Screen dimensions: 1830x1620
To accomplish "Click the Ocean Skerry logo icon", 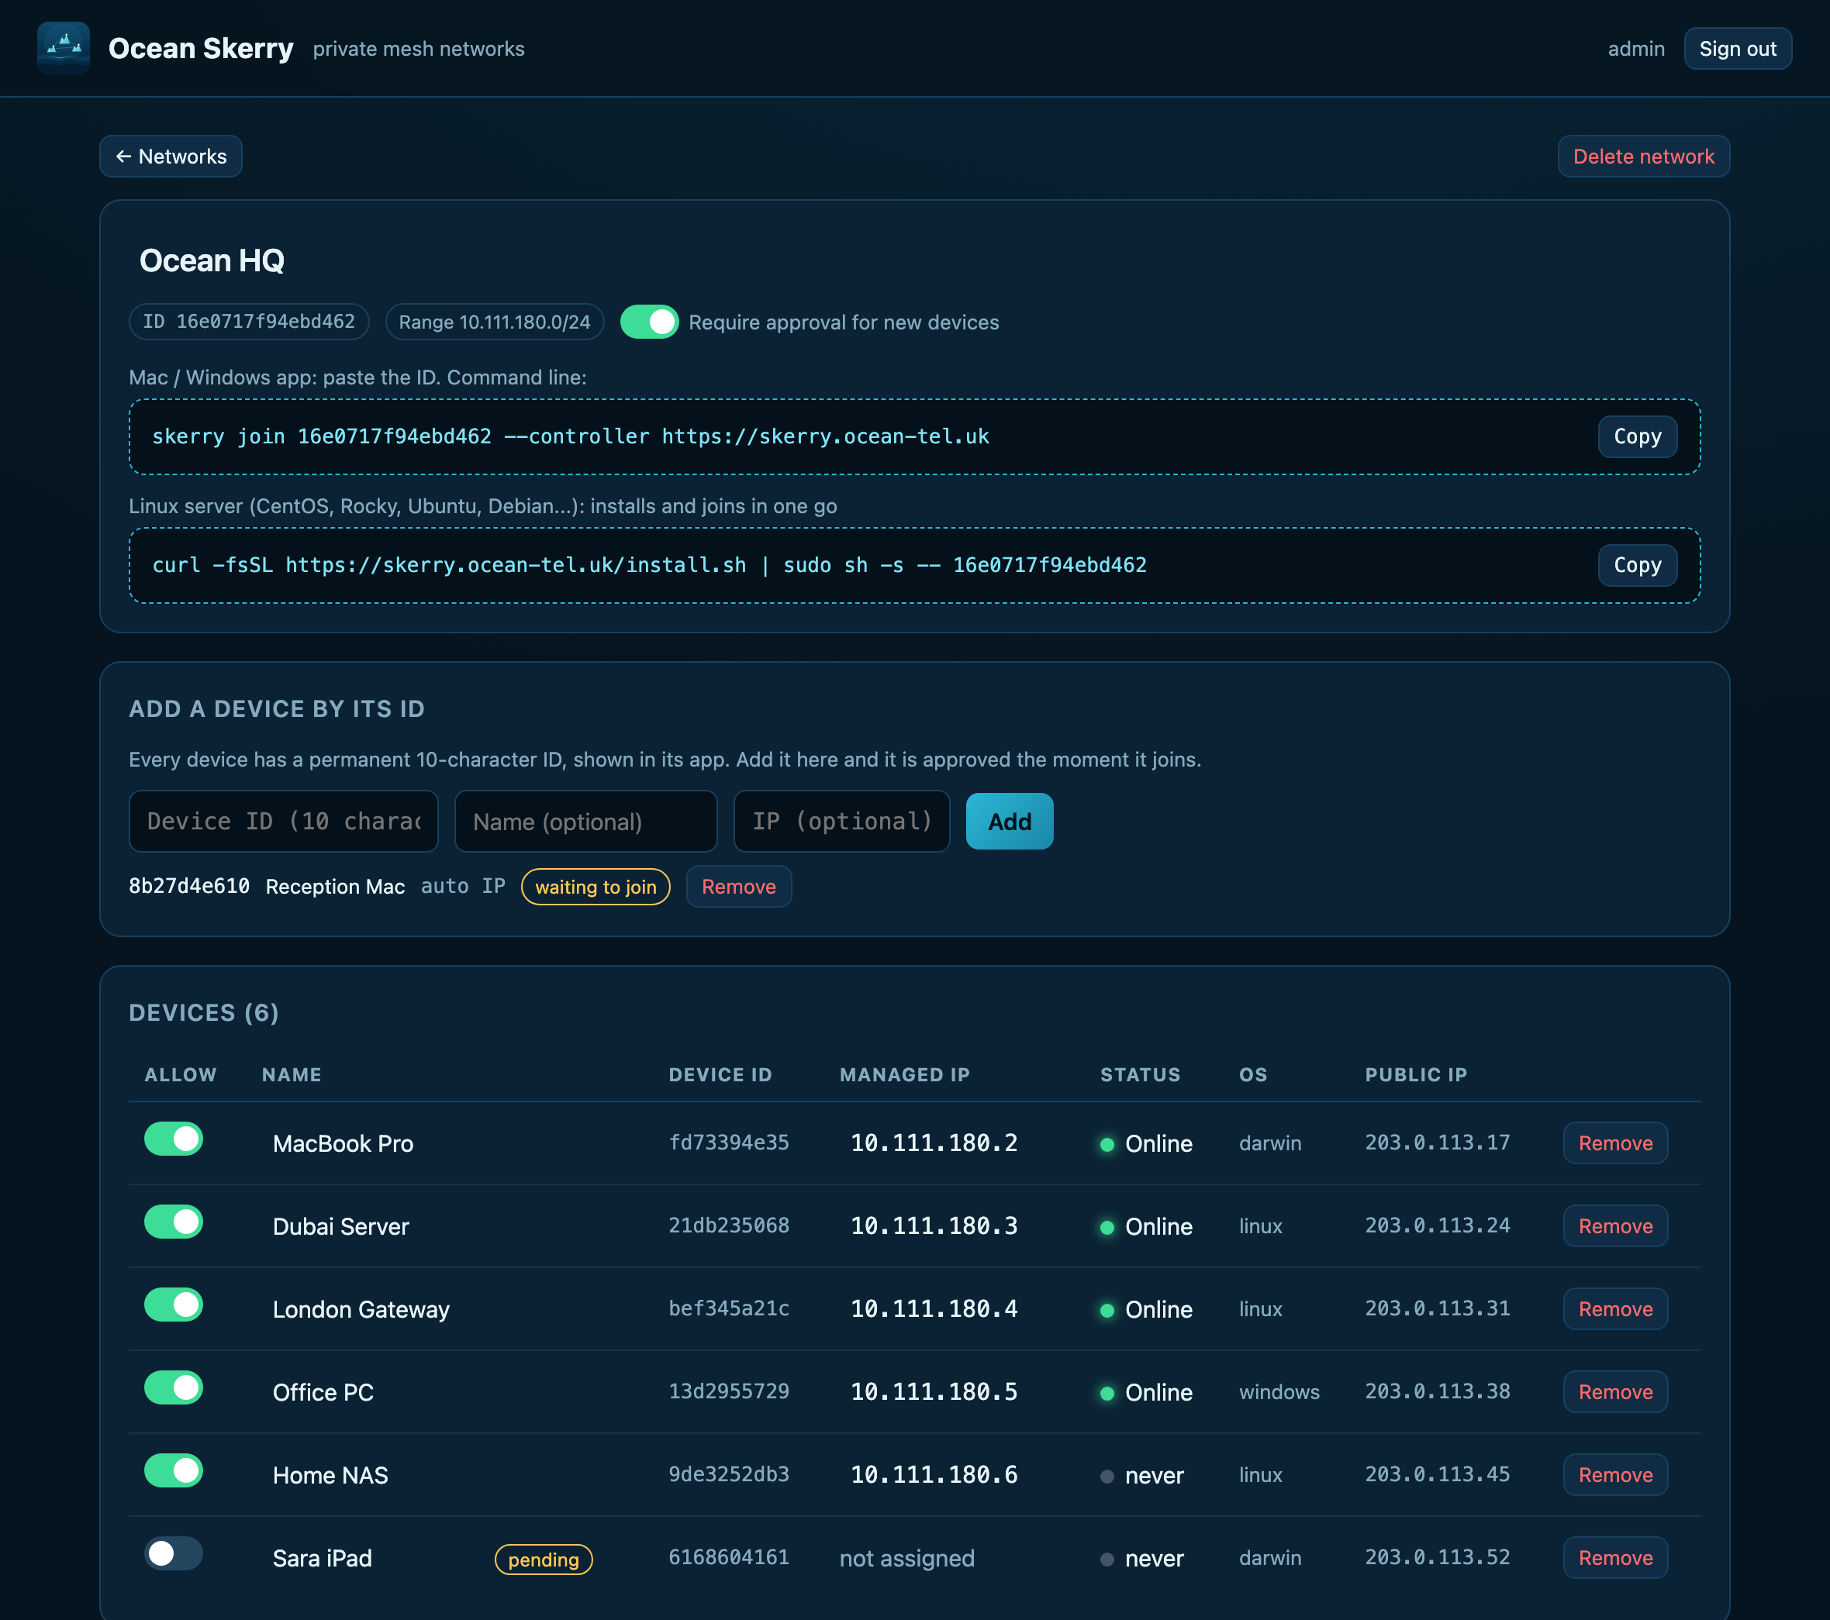I will point(64,48).
